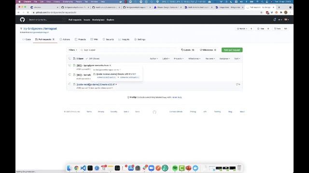Switch to the Security tab
The height and width of the screenshot is (173, 309).
click(x=108, y=39)
